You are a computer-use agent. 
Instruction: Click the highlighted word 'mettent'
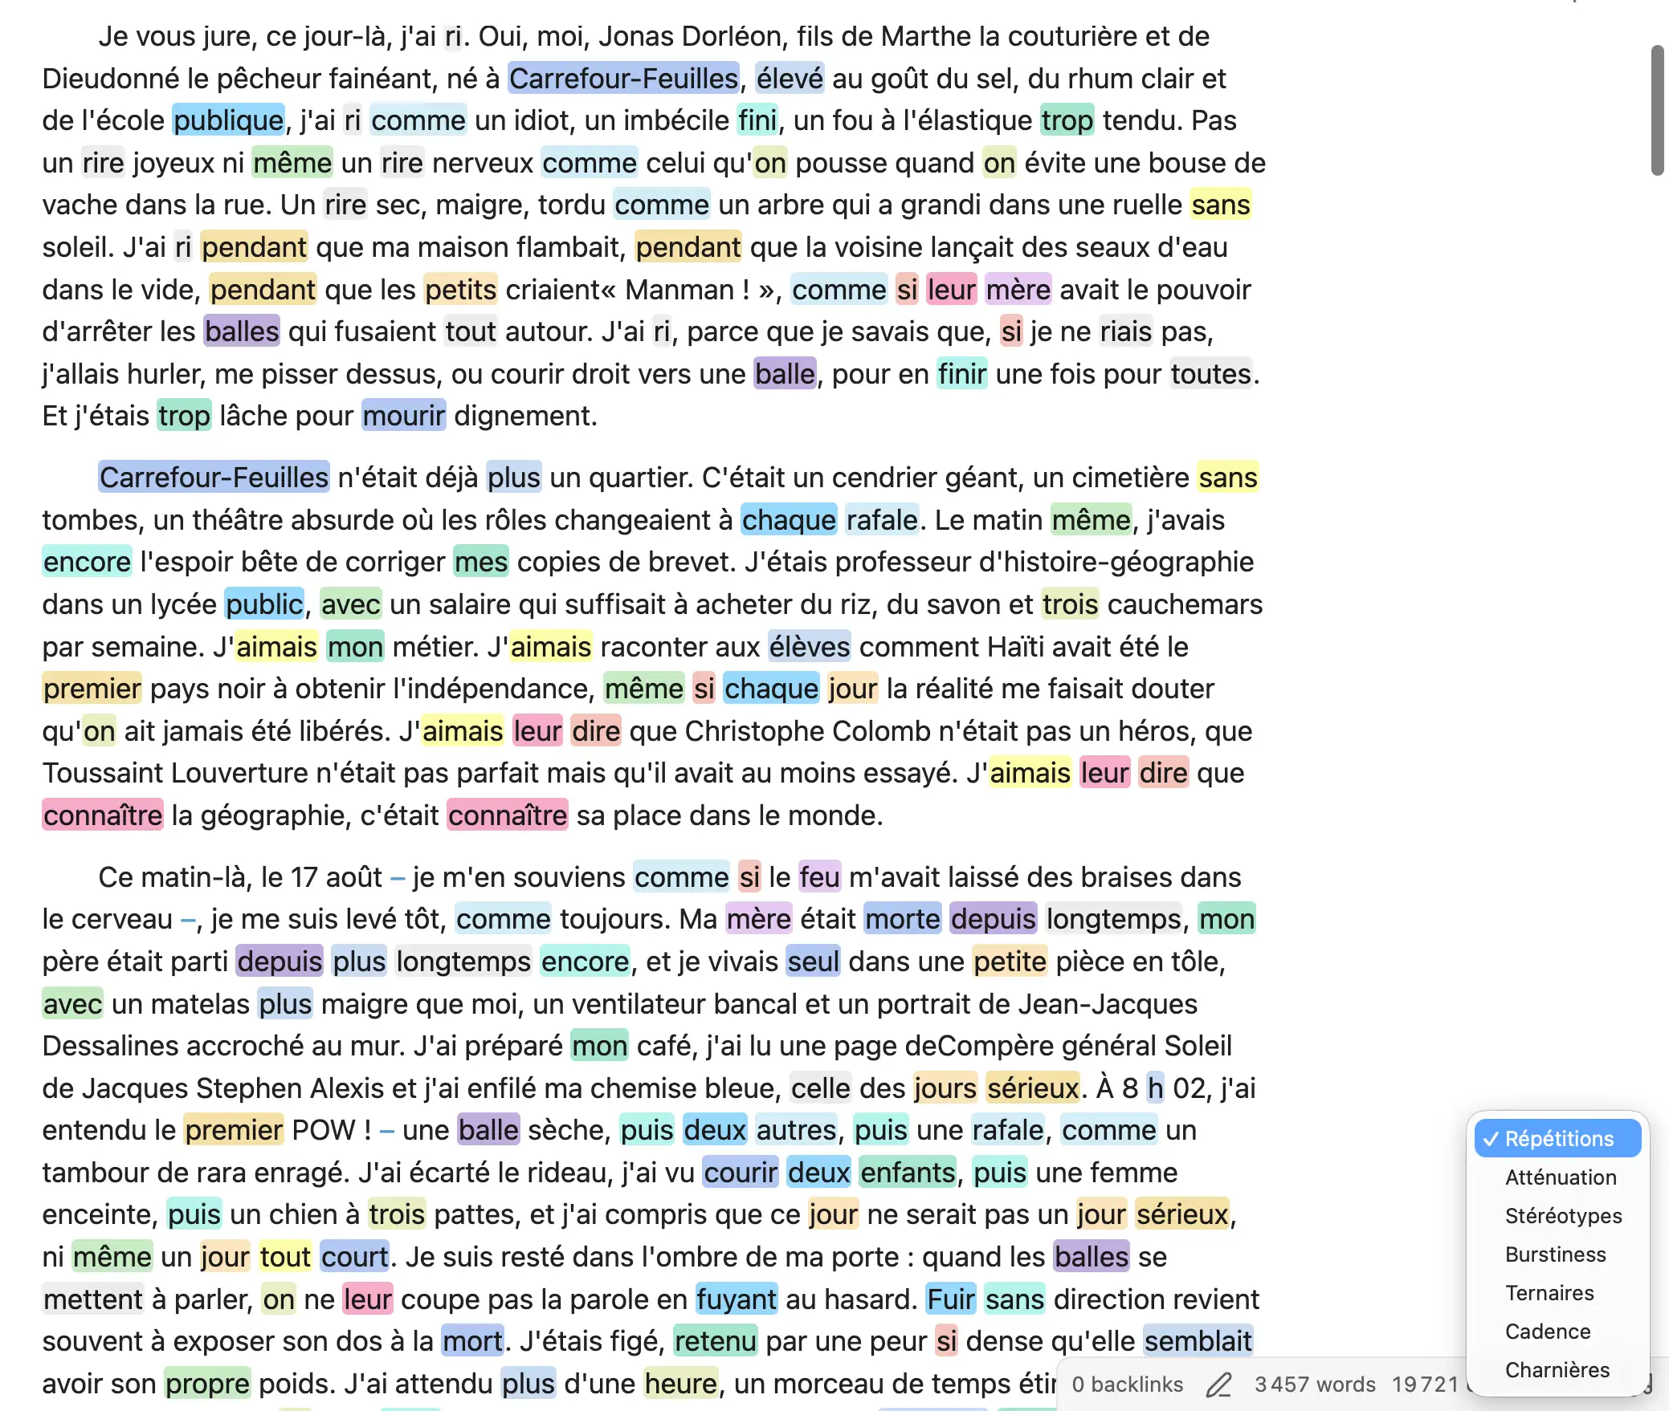[x=92, y=1299]
